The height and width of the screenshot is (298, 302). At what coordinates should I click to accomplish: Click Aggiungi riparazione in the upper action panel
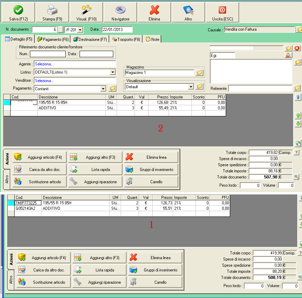click(x=95, y=182)
